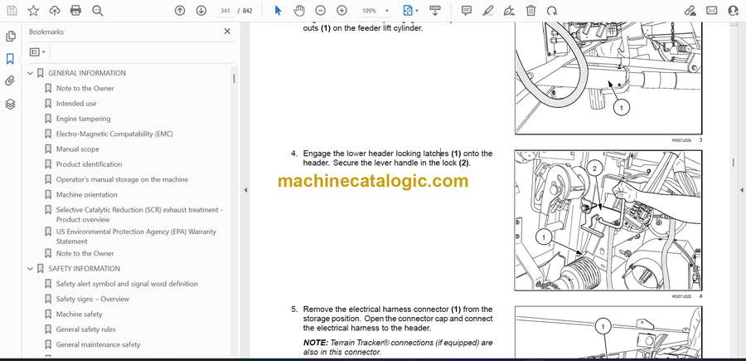Collapse the SAFETY INFORMATION section
746x361 pixels.
tap(31, 269)
